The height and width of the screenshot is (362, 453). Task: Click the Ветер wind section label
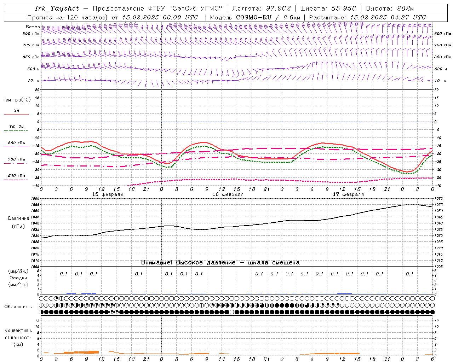pos(33,27)
